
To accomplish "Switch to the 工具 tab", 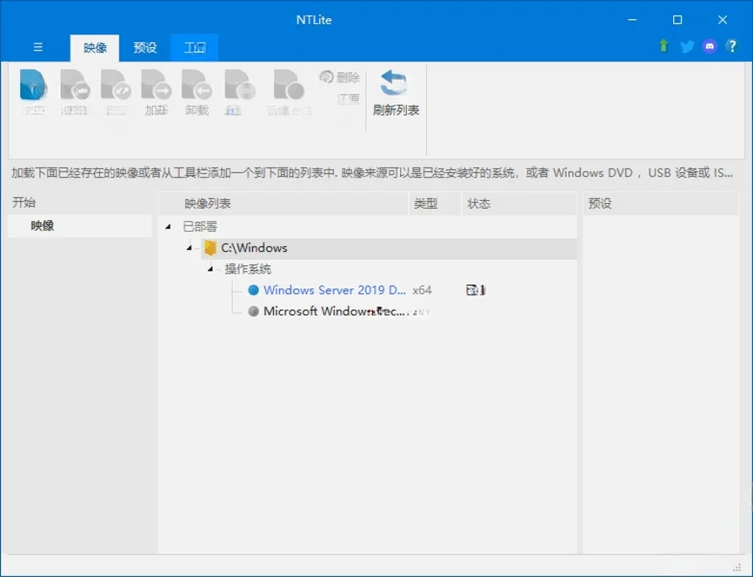I will [x=194, y=48].
